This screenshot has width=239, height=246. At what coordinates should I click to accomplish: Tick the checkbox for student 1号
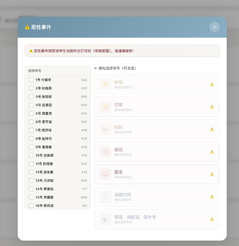pyautogui.click(x=31, y=80)
